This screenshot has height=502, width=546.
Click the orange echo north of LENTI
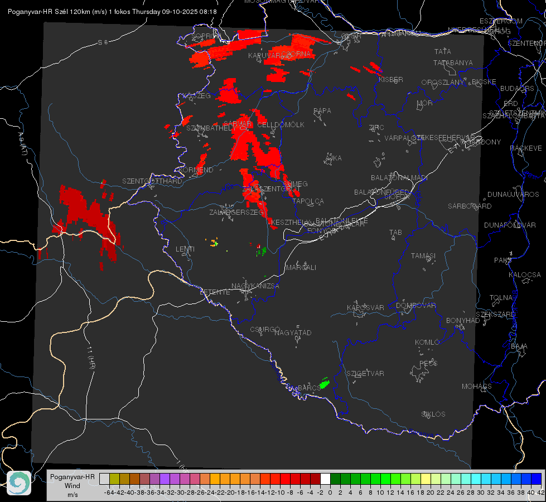point(214,243)
